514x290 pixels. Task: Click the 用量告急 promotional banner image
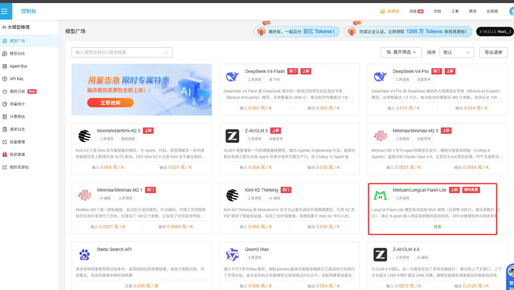[142, 90]
